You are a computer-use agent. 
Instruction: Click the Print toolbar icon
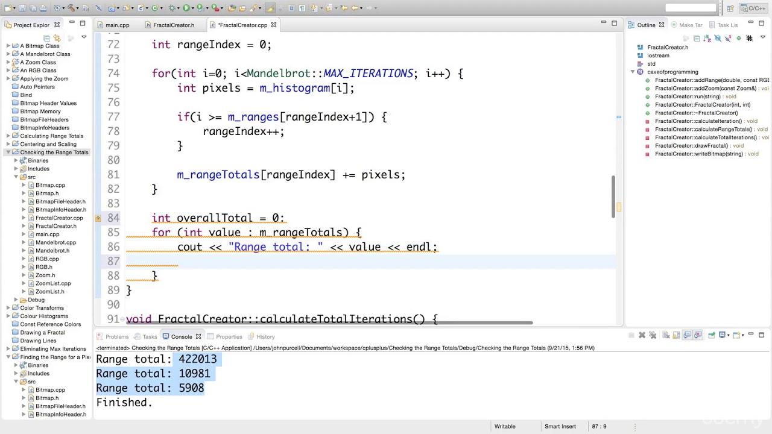click(43, 8)
